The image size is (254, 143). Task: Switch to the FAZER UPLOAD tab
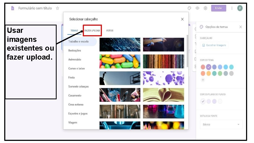pos(92,30)
